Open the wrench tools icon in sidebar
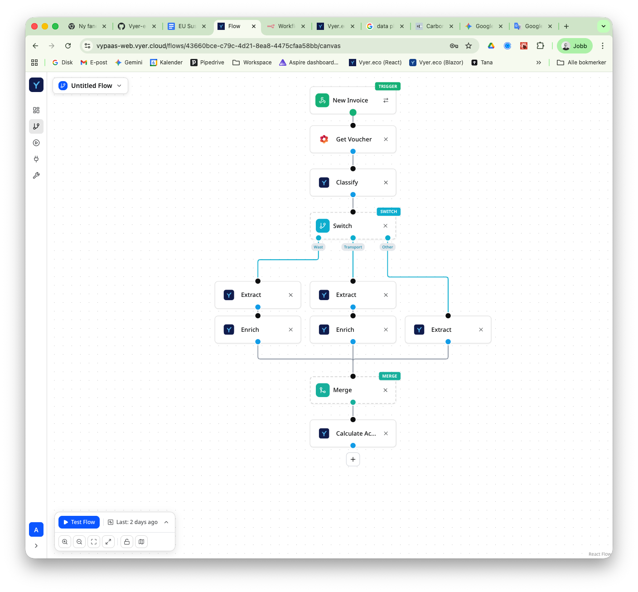The image size is (638, 592). click(x=36, y=175)
